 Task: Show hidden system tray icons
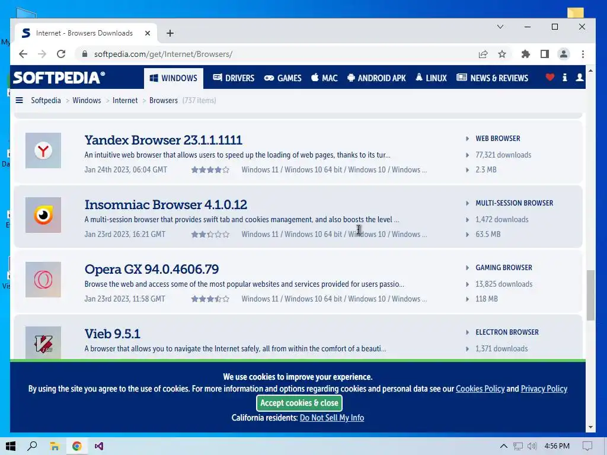click(x=504, y=446)
